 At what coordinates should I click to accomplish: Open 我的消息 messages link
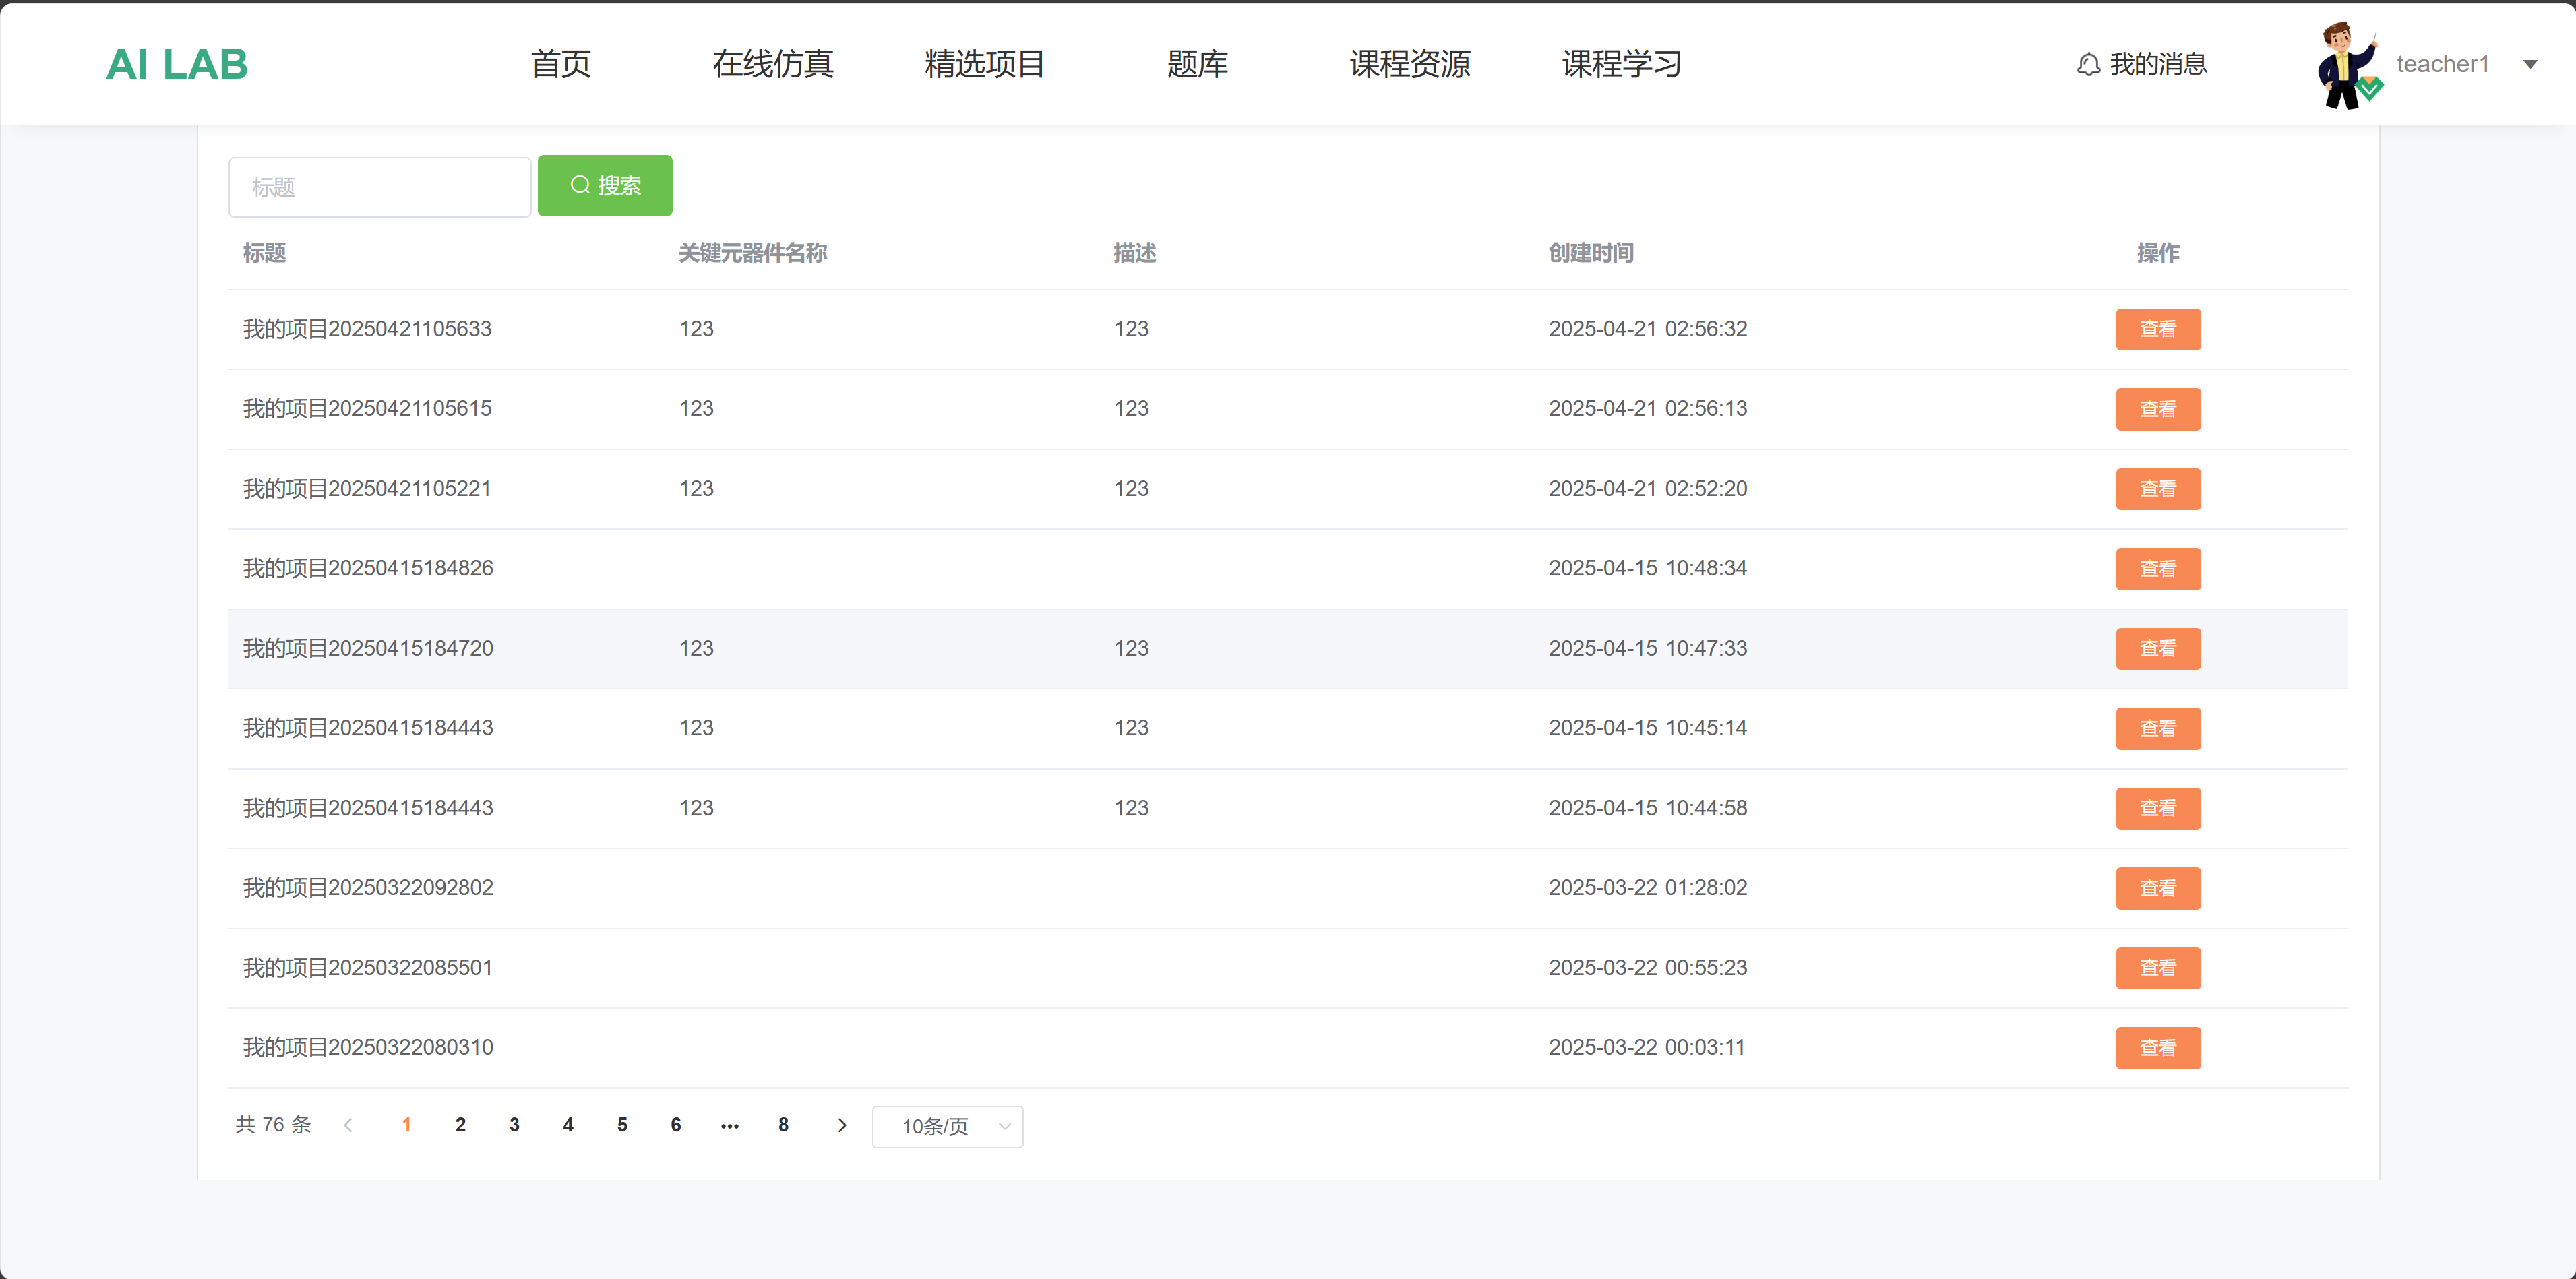pos(2157,65)
